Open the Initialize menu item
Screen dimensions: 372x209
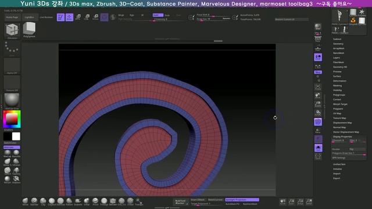click(x=337, y=169)
